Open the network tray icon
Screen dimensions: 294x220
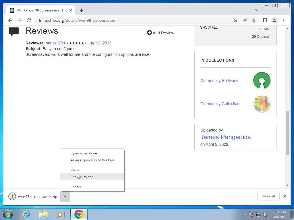pos(258,215)
